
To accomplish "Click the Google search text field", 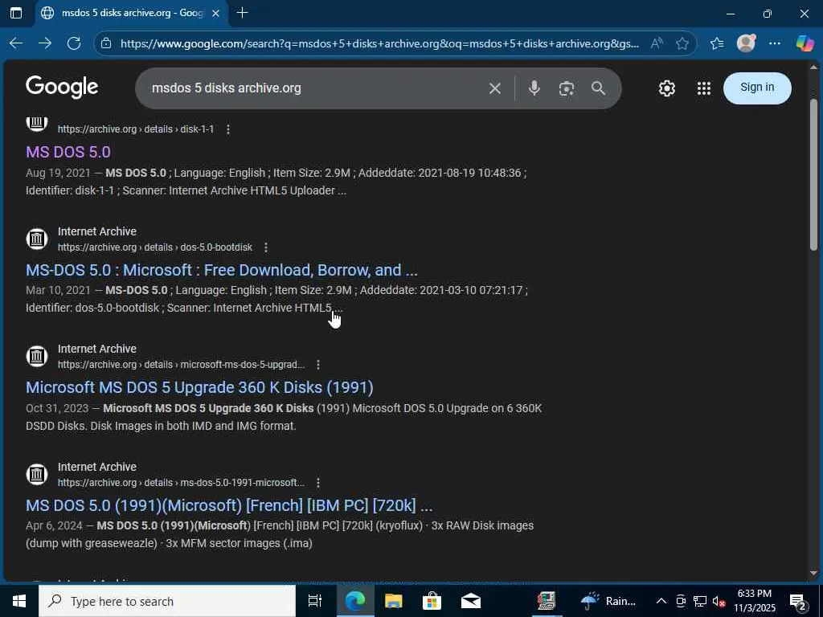I will (x=315, y=88).
